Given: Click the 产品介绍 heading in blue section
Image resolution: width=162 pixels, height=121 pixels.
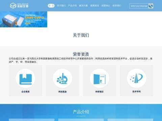Looking at the screenshot, I should [81, 112].
